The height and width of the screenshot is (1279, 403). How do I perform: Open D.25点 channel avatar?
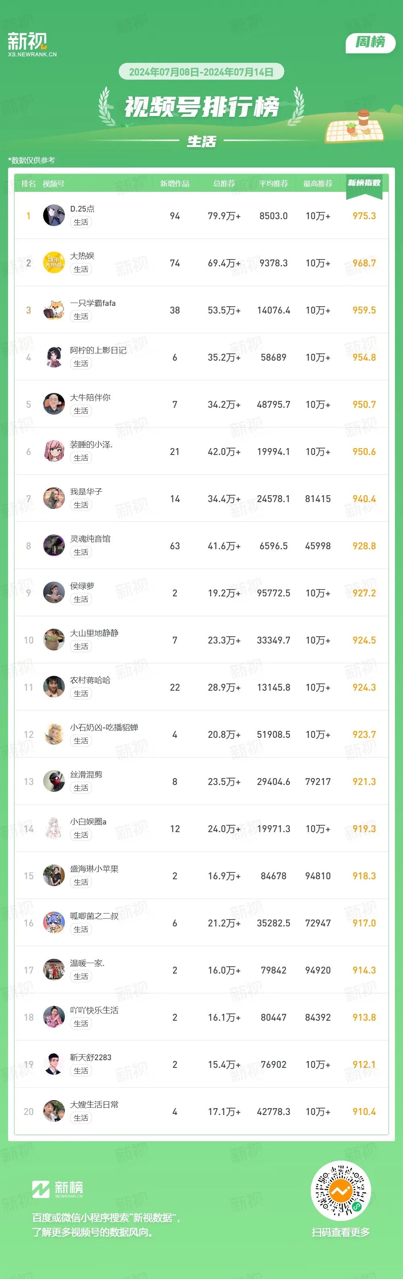pos(54,216)
